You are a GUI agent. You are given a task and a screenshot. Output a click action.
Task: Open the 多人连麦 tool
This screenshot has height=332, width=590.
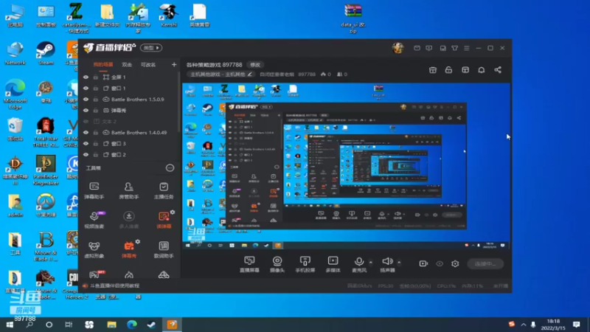[x=128, y=219]
